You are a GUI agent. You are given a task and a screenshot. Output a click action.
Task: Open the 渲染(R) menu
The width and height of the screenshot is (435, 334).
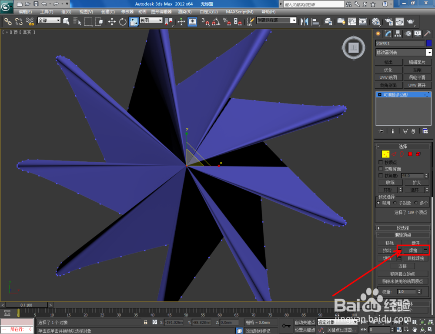pyautogui.click(x=184, y=12)
